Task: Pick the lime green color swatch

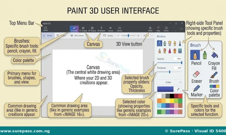Action: (x=176, y=101)
